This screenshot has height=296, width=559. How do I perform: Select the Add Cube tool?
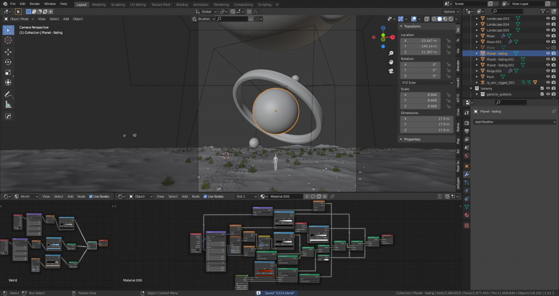click(x=8, y=116)
